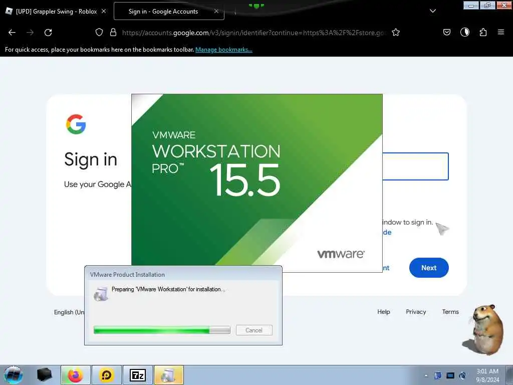
Task: Click 'Preparing VMware Workstation for installation' text
Action: [168, 289]
